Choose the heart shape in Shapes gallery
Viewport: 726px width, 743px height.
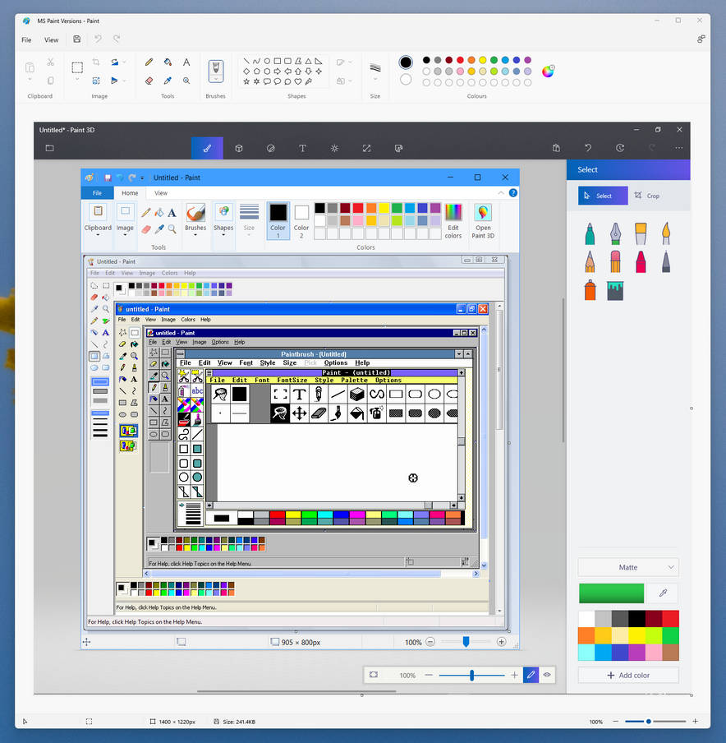298,81
